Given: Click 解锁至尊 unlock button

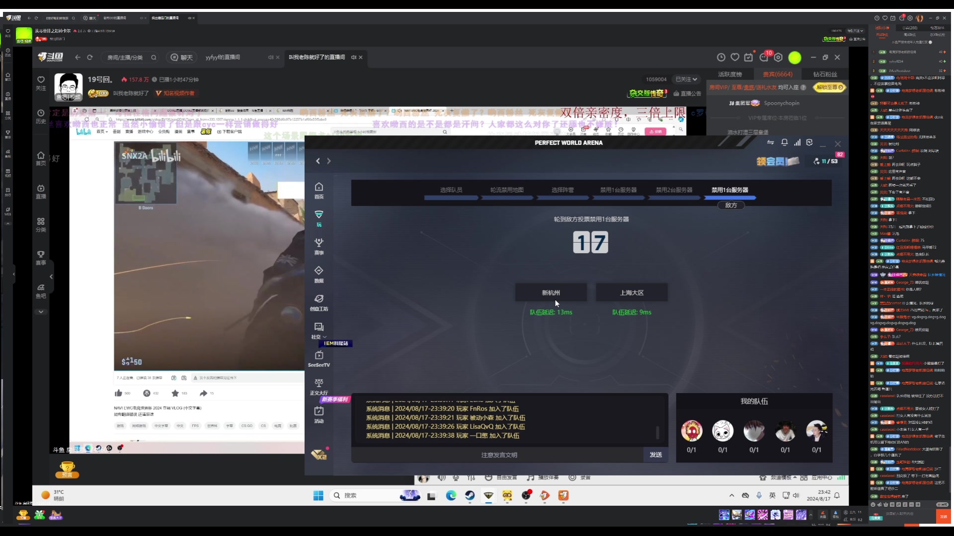Looking at the screenshot, I should click(x=829, y=87).
